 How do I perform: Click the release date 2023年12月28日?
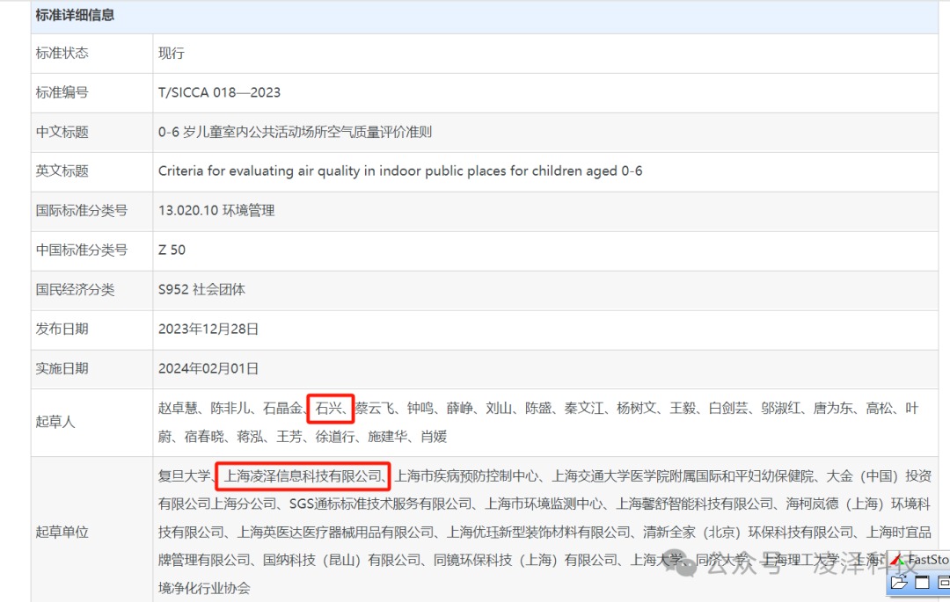(208, 329)
